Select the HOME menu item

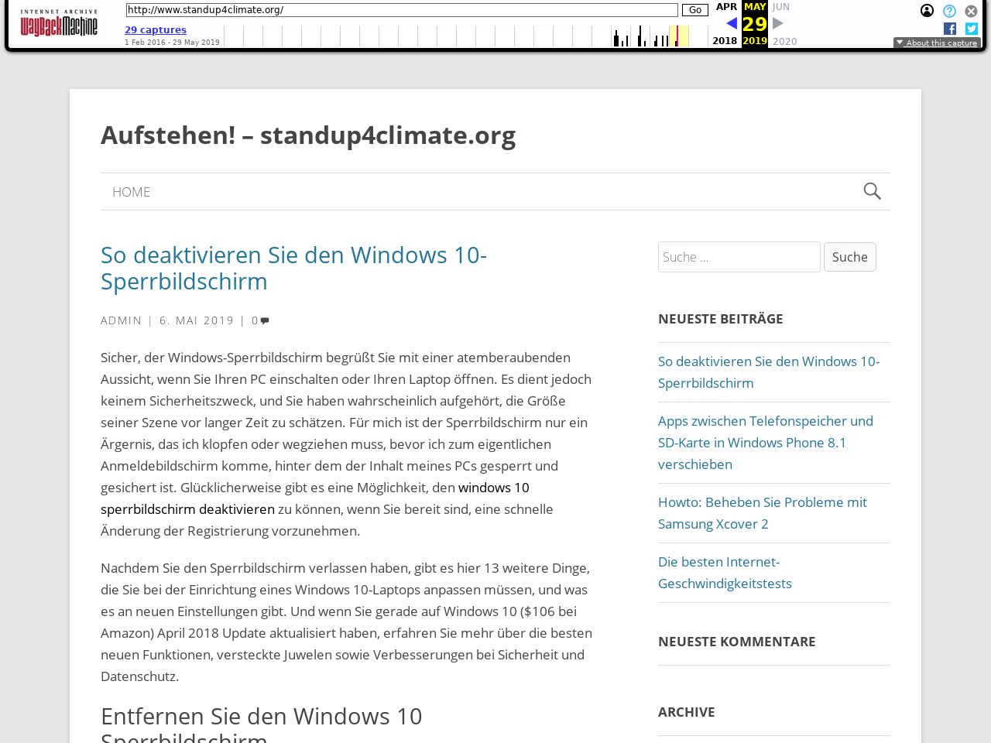click(x=131, y=192)
